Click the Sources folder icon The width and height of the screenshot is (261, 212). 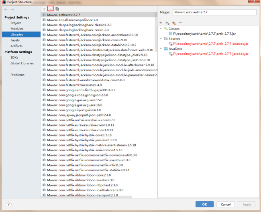tap(166, 39)
